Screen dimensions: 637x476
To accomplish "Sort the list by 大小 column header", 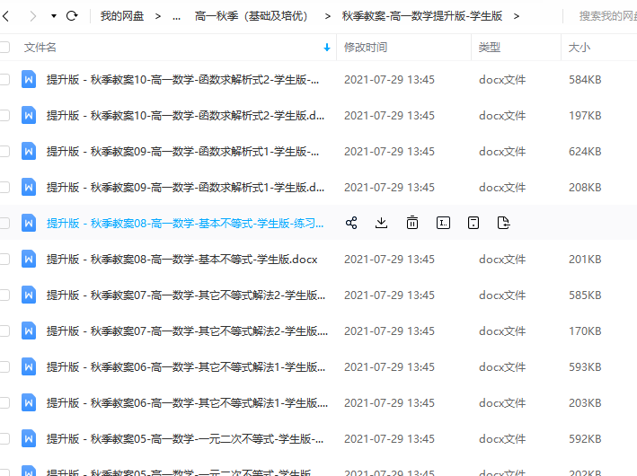I will (x=579, y=47).
